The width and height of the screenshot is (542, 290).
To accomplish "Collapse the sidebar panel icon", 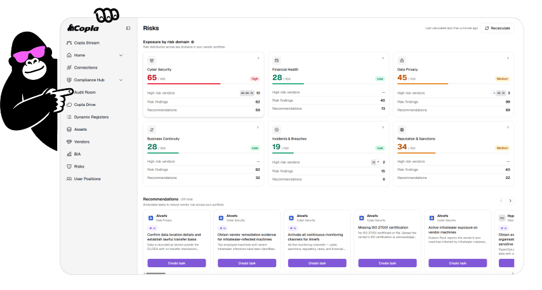I will click(x=128, y=29).
